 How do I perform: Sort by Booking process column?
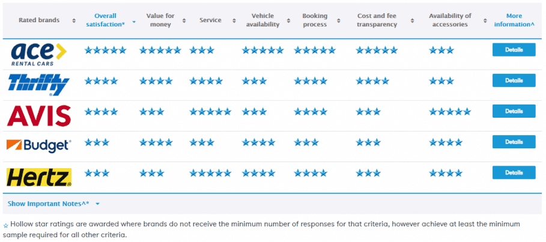(x=338, y=20)
